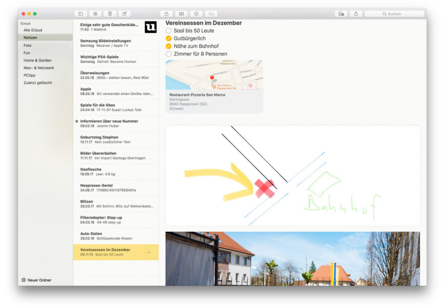Lock the note with the padlock icon
446x305 pixels.
click(166, 14)
